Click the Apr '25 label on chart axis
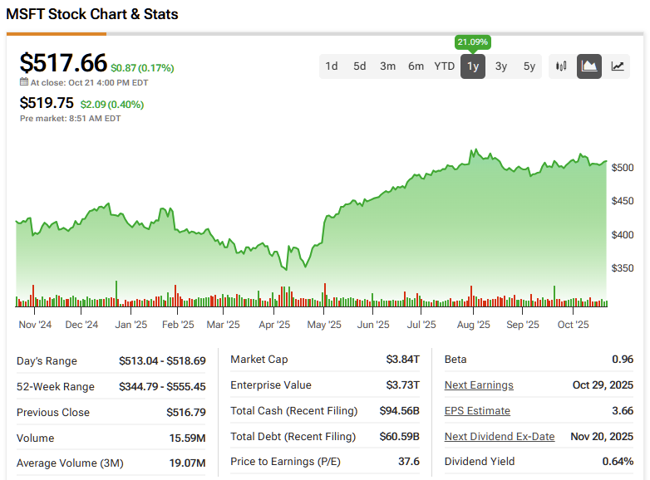The image size is (650, 480). pyautogui.click(x=273, y=325)
